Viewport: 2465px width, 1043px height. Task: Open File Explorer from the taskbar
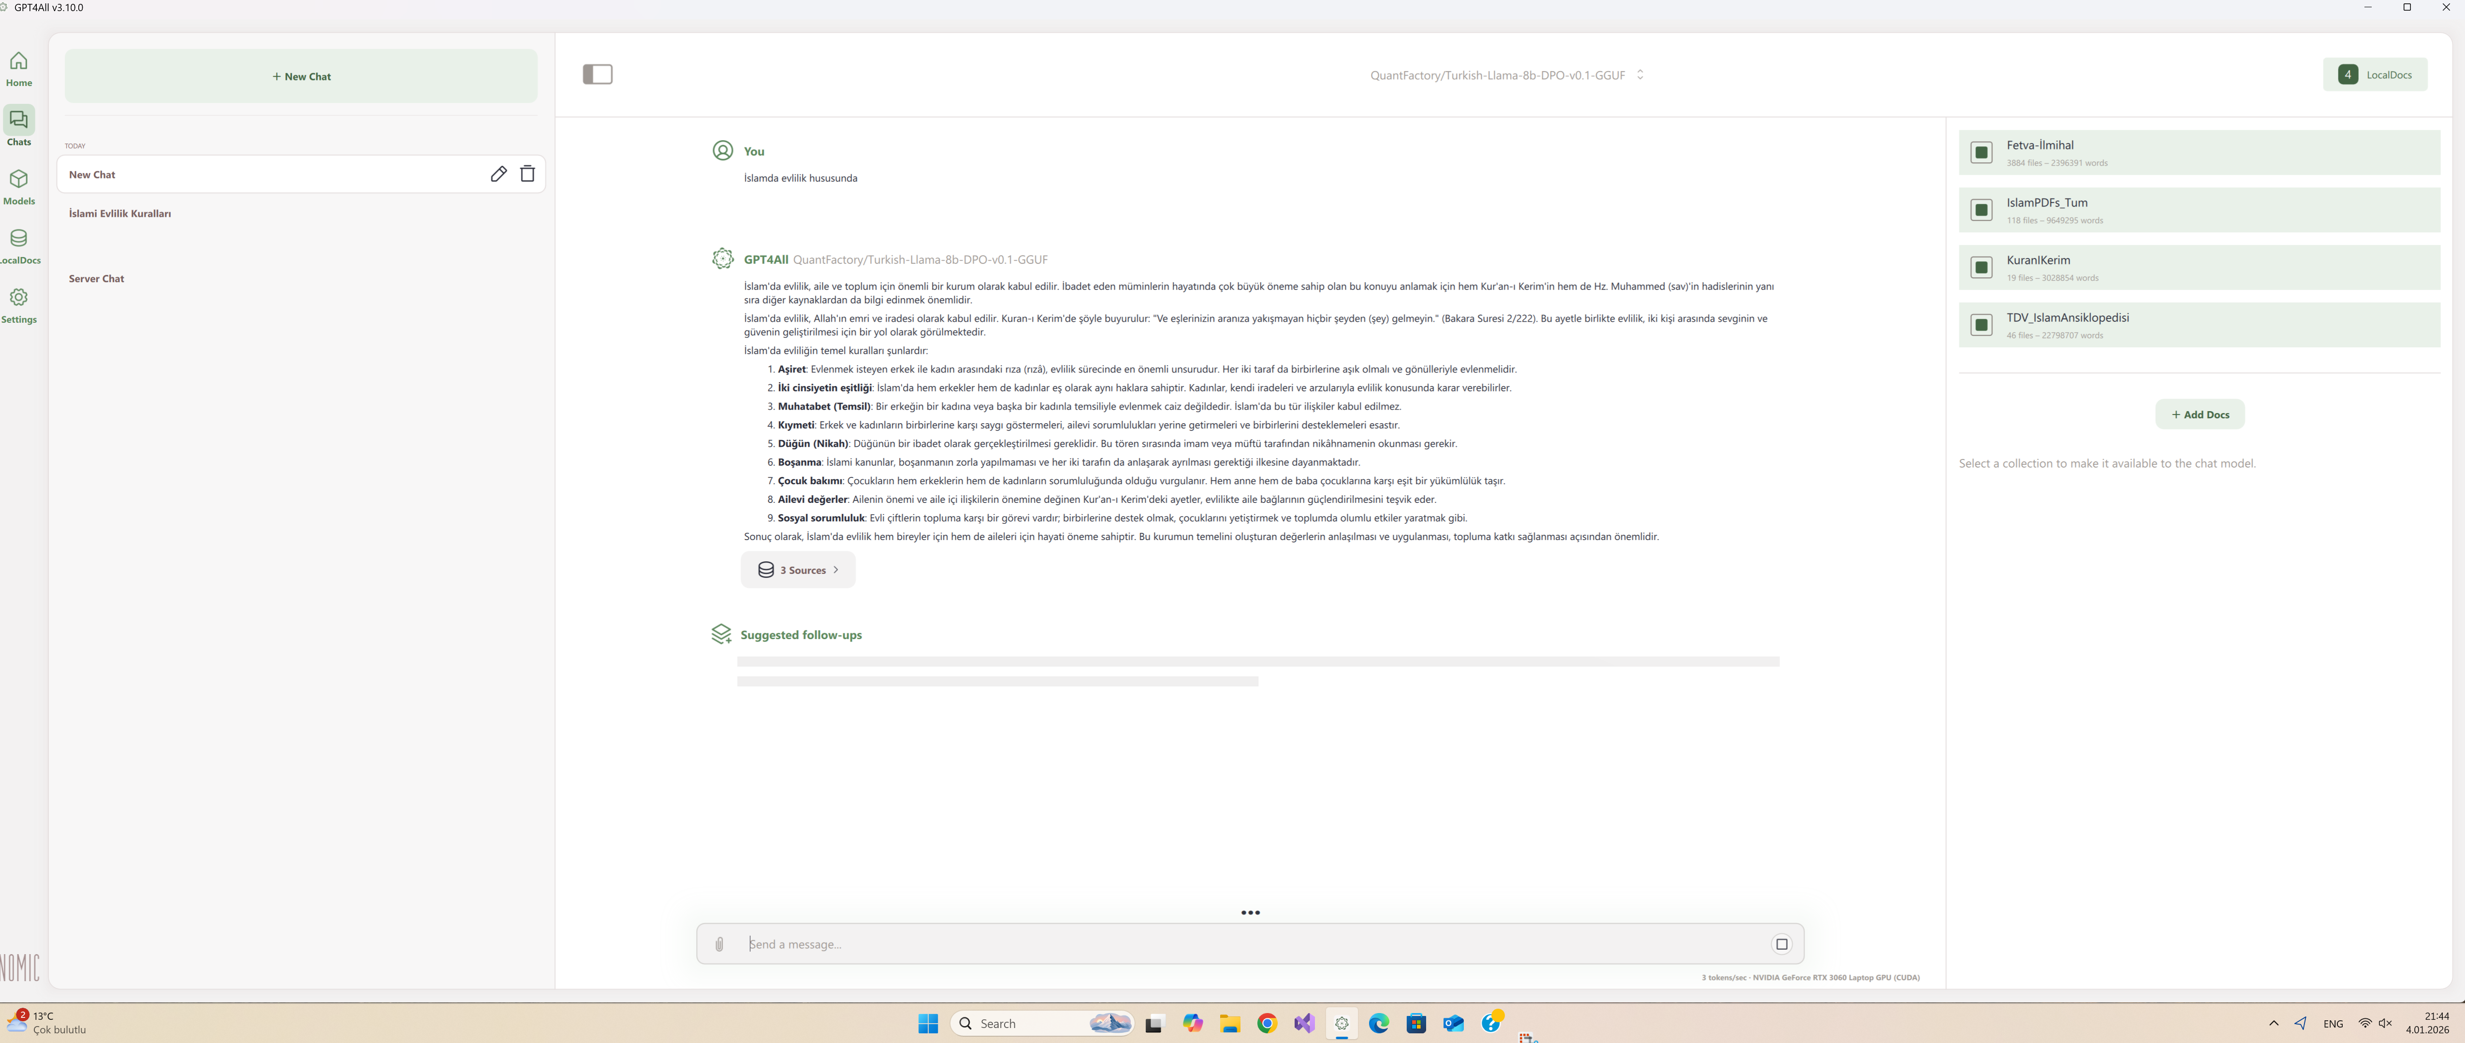pyautogui.click(x=1230, y=1024)
